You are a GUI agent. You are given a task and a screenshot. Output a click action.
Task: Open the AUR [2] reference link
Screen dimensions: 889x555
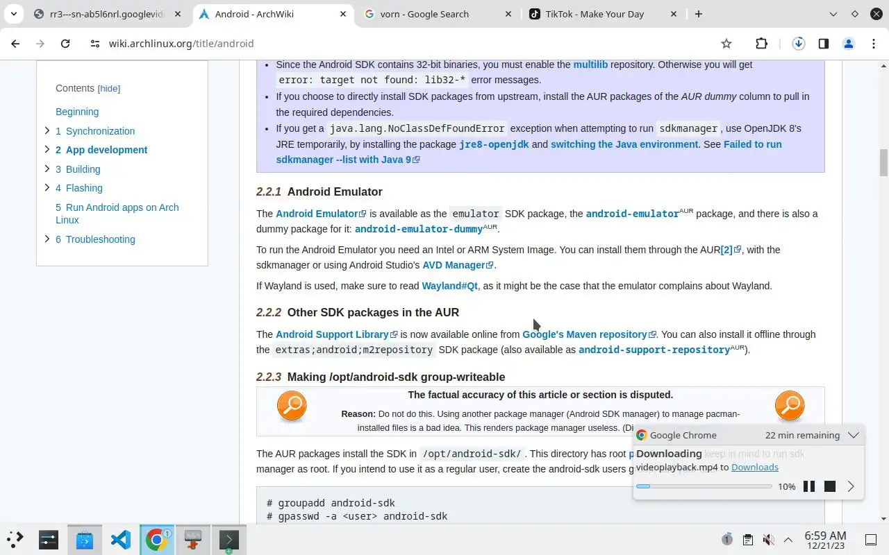(731, 250)
